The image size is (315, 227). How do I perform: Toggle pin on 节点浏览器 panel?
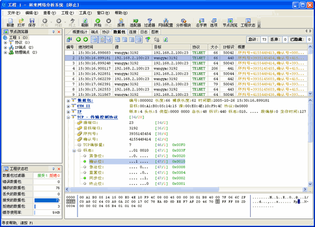54,32
